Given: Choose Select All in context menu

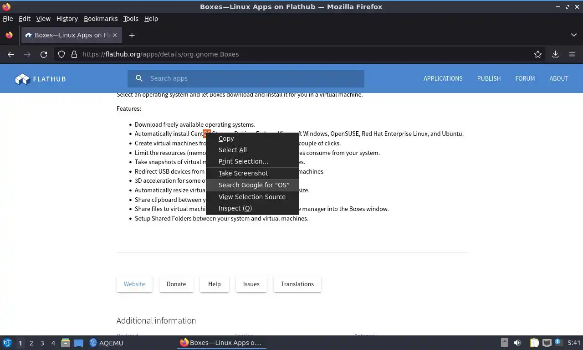Looking at the screenshot, I should pyautogui.click(x=252, y=150).
